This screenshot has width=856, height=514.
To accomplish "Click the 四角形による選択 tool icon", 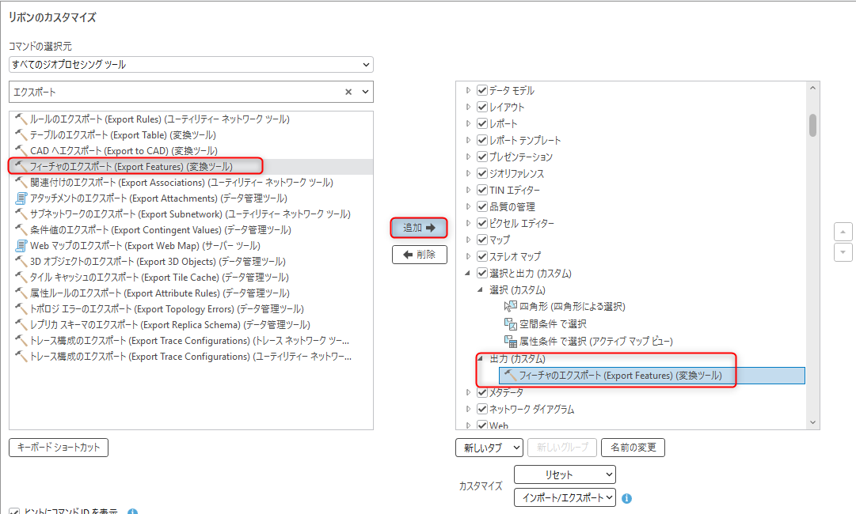I will (x=510, y=307).
